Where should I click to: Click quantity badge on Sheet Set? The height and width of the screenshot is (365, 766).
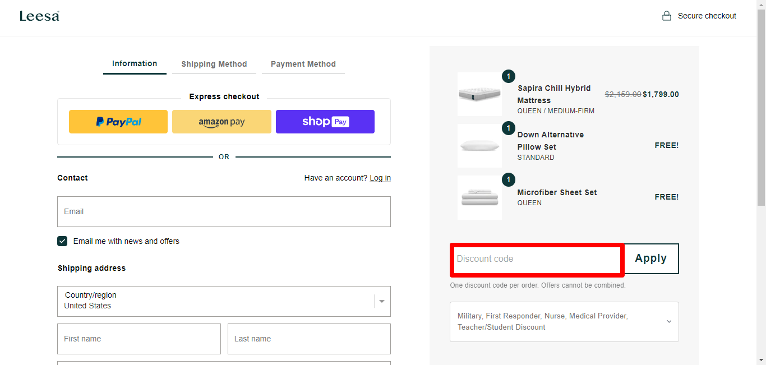(509, 179)
